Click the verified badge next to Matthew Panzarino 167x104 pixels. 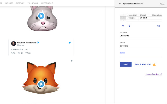(x=38, y=42)
